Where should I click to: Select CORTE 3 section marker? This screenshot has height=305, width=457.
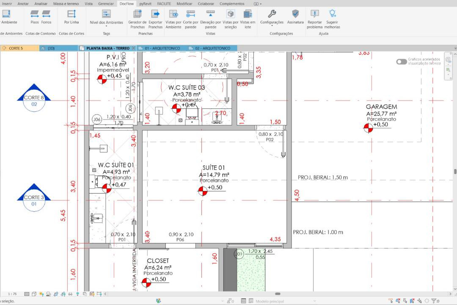point(34,197)
